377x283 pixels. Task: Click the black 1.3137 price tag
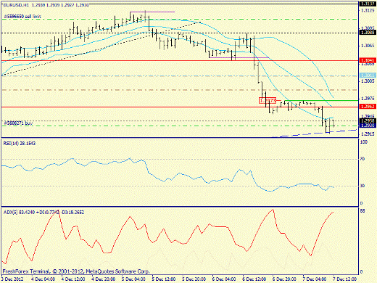click(x=367, y=4)
